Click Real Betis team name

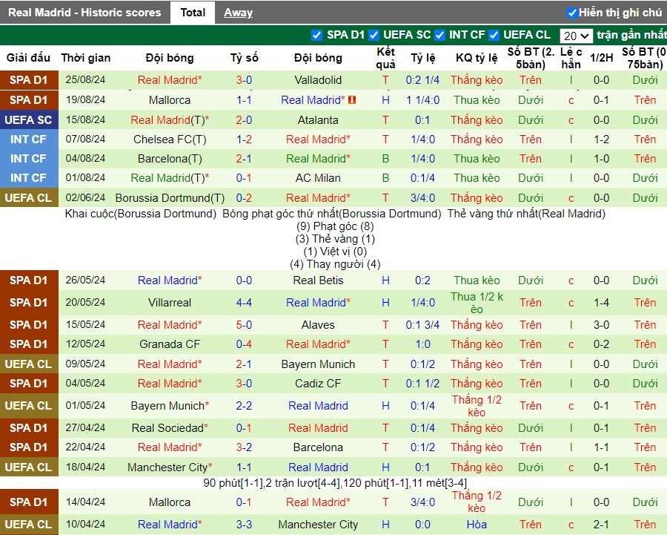click(x=318, y=280)
